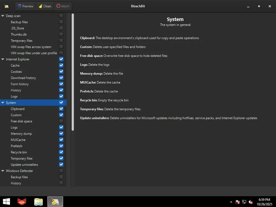The width and height of the screenshot is (276, 207).
Task: Open the Action Center flag icon
Action: coord(237,202)
